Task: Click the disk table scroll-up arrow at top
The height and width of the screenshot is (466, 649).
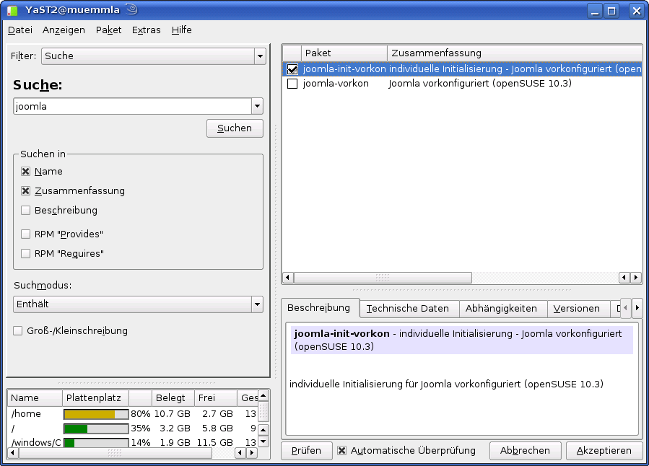Action: [263, 396]
